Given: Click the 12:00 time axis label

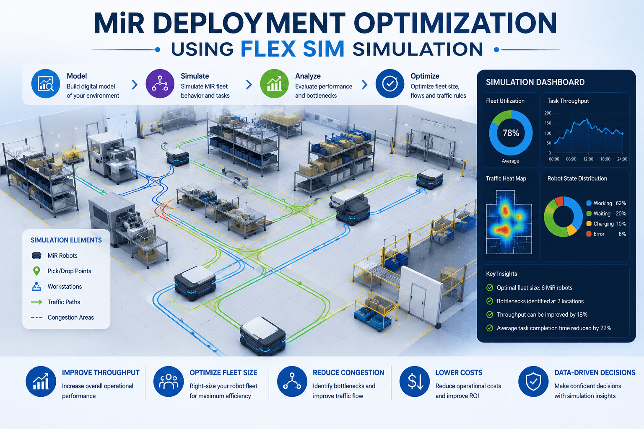Looking at the screenshot, I should tap(588, 159).
